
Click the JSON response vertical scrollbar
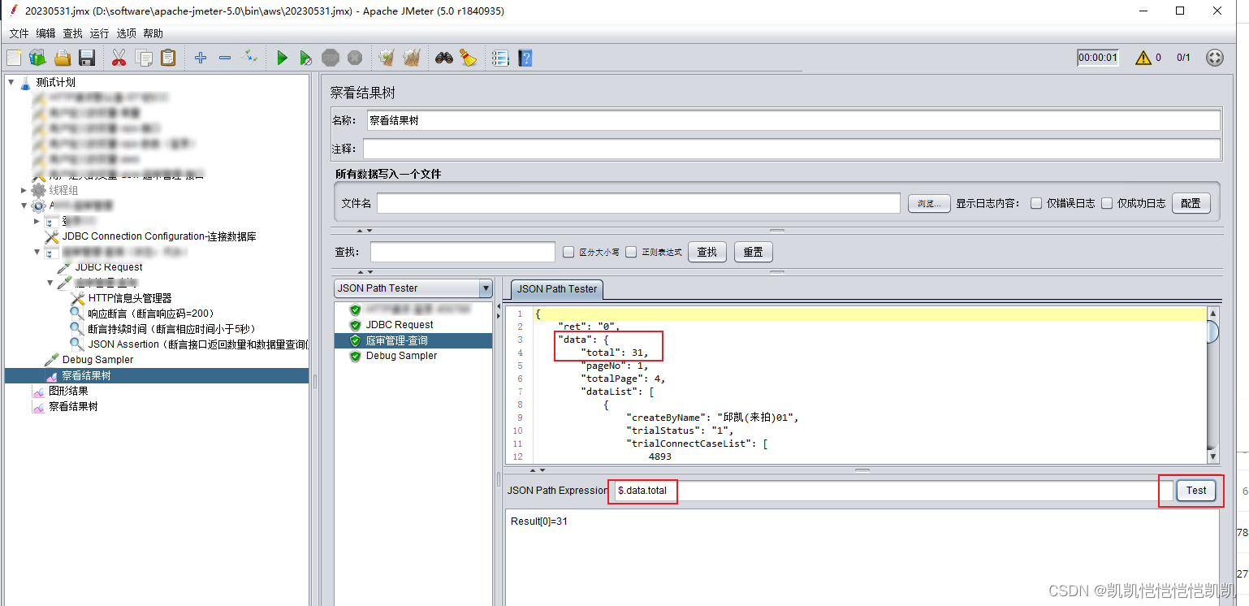tap(1212, 384)
